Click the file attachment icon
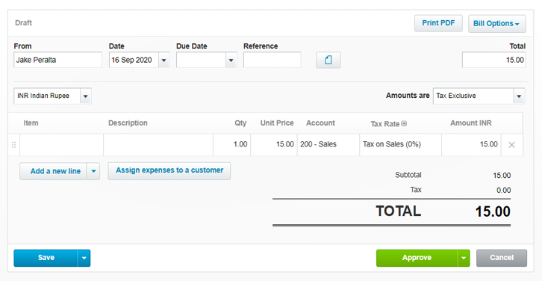The height and width of the screenshot is (281, 542). pyautogui.click(x=328, y=60)
